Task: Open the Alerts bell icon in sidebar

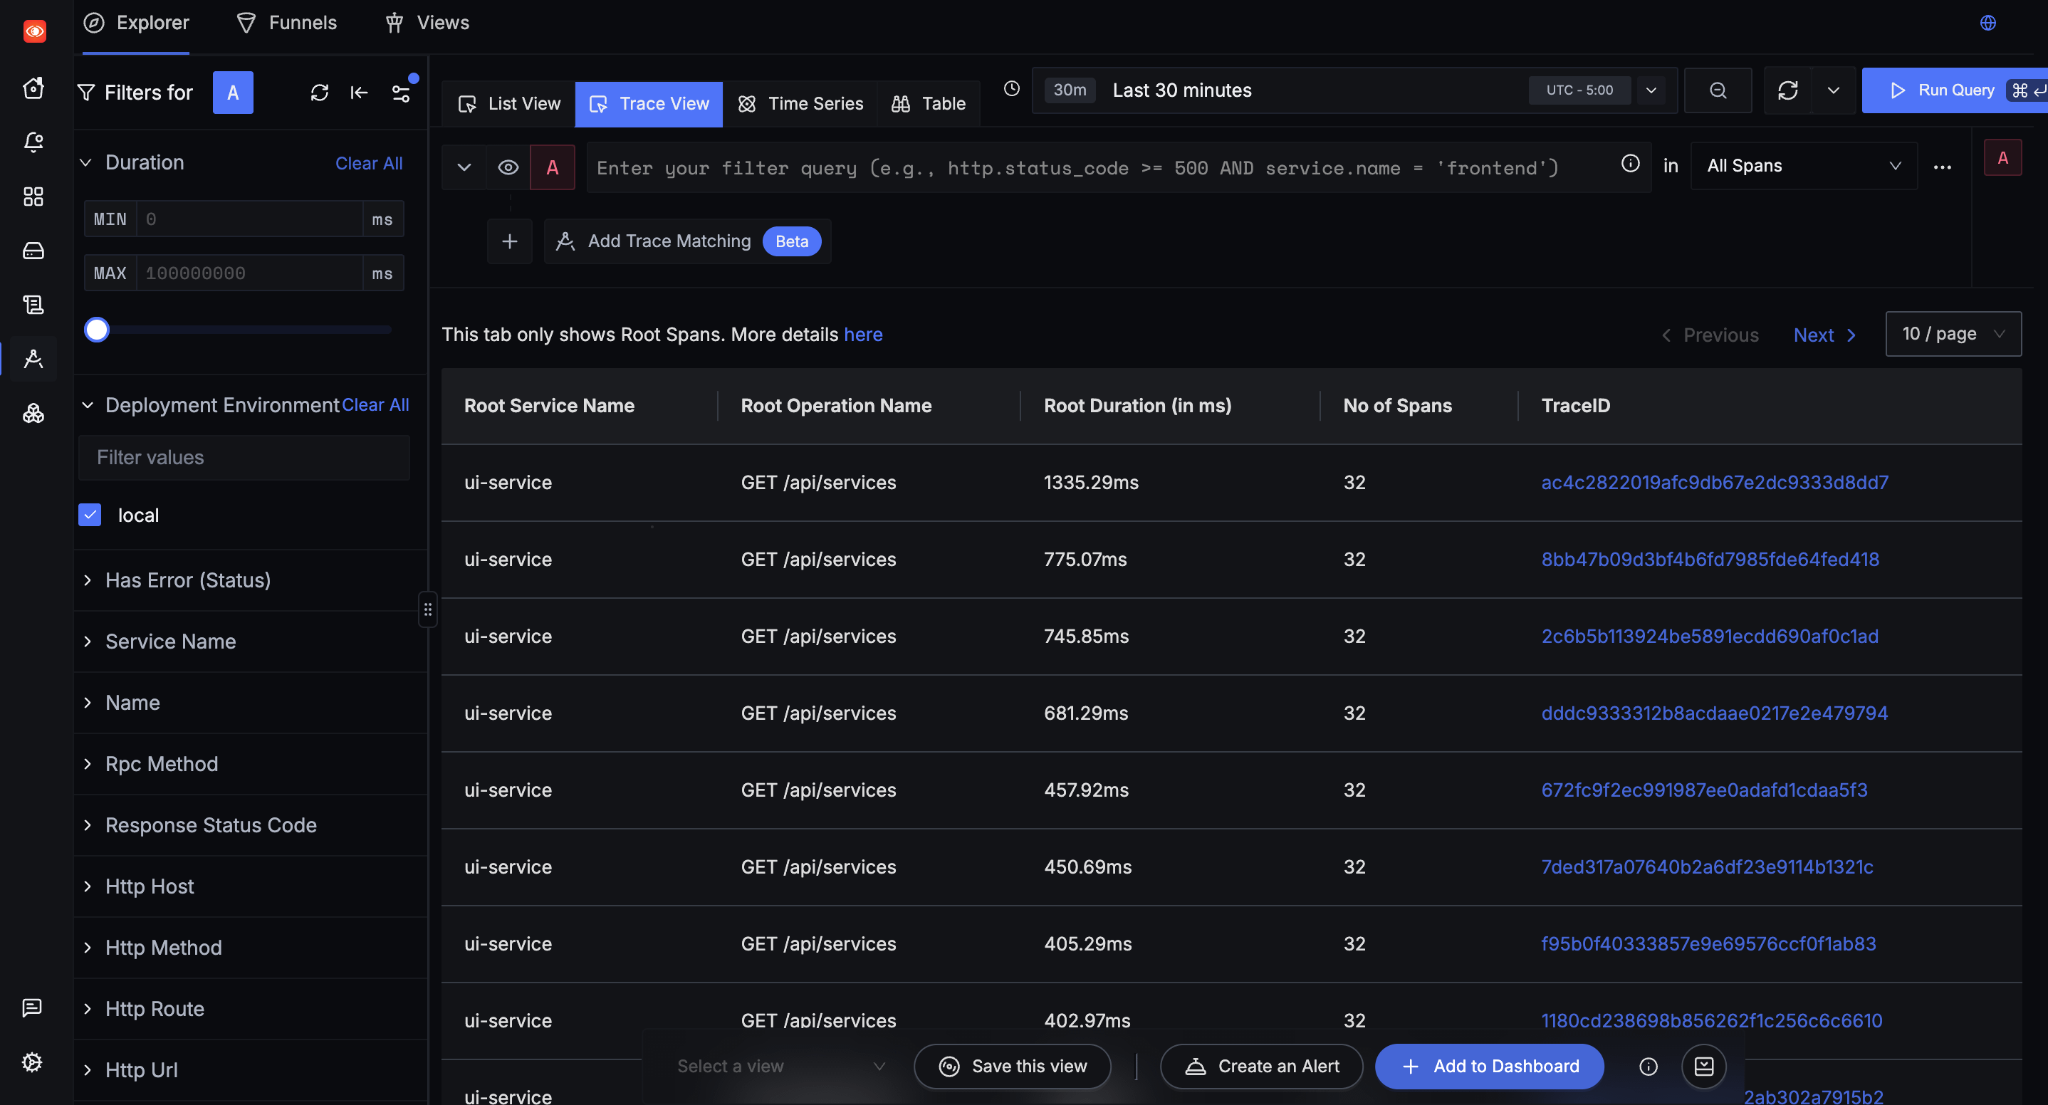Action: pos(33,142)
